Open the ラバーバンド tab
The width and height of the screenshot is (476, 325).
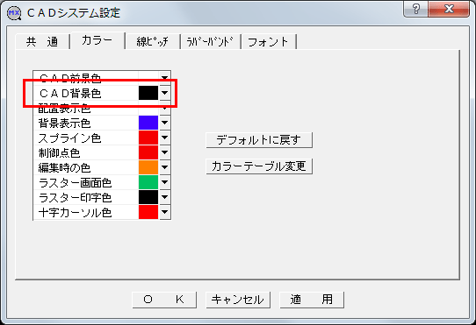[x=210, y=41]
